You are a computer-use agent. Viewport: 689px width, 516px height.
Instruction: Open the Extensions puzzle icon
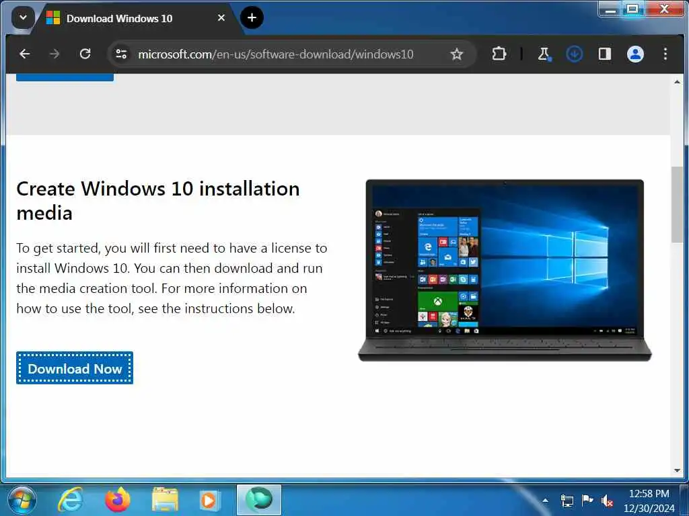point(499,54)
